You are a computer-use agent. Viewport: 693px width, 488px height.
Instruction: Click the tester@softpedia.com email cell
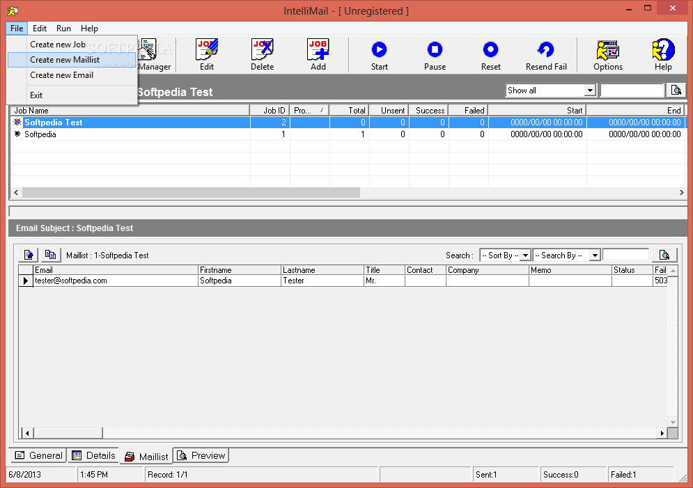point(116,281)
